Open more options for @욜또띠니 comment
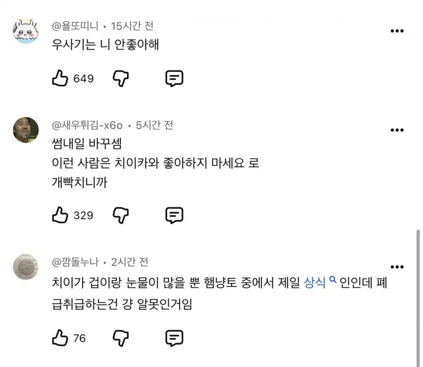The height and width of the screenshot is (367, 423). (x=397, y=31)
